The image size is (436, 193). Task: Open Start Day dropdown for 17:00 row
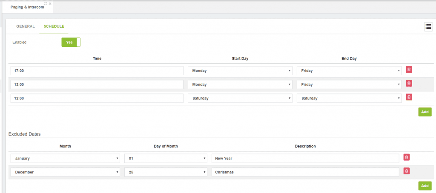(240, 71)
